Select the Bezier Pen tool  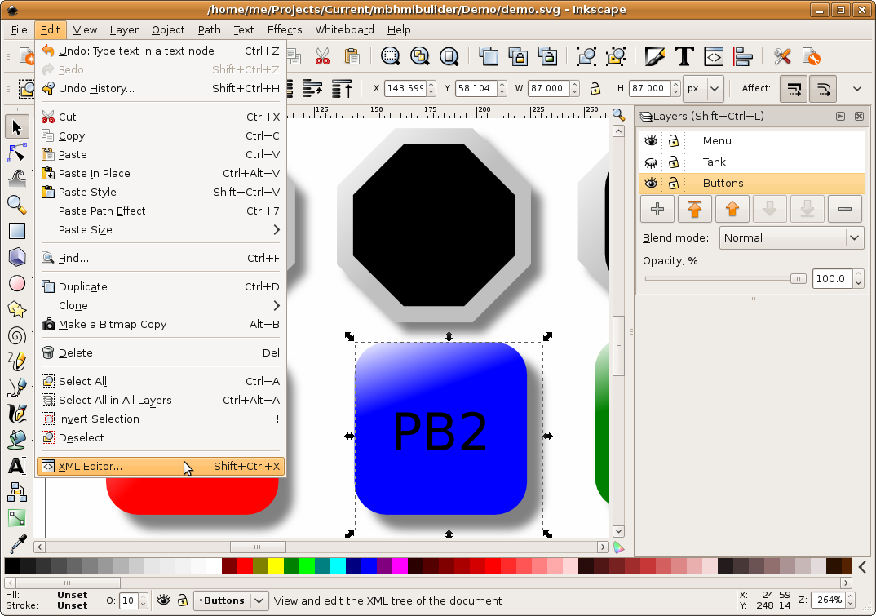[17, 388]
